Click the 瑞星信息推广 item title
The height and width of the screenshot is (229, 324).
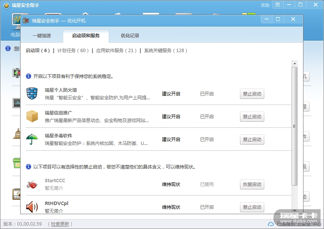click(59, 113)
